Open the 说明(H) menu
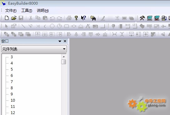The height and width of the screenshot is (115, 170). click(43, 11)
